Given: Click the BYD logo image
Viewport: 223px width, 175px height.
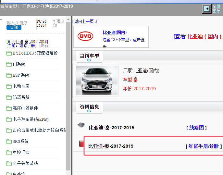Looking at the screenshot, I should click(85, 36).
